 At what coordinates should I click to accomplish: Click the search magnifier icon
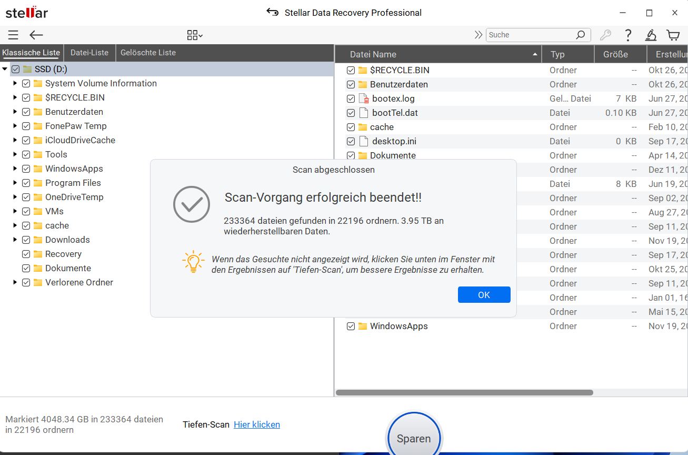580,35
